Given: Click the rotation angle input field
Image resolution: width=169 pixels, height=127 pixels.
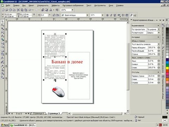Looking at the screenshot, I should tap(44, 15).
